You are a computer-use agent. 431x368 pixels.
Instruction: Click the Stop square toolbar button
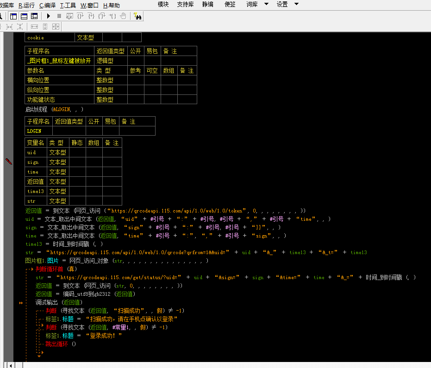[x=59, y=16]
